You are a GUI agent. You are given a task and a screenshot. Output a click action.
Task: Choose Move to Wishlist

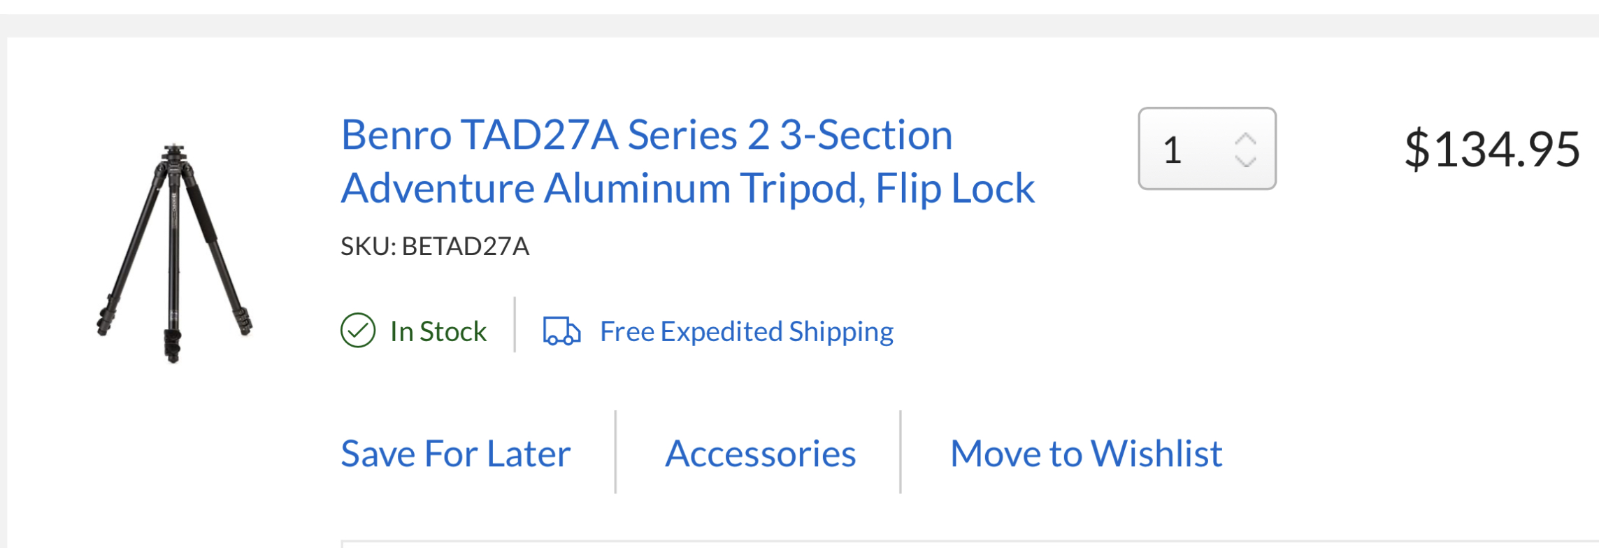[x=1086, y=454]
